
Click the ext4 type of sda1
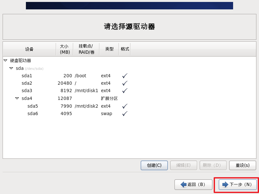pos(106,76)
